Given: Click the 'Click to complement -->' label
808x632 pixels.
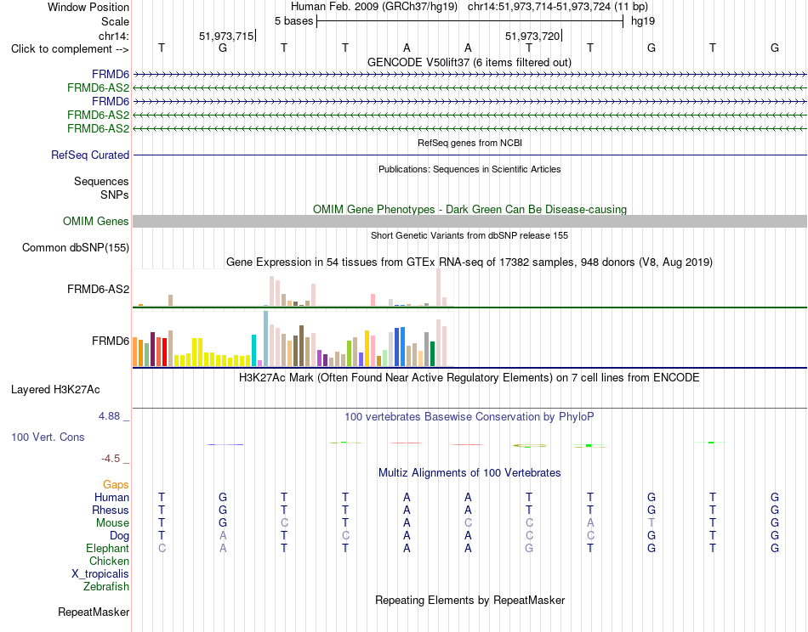Looking at the screenshot, I should pos(70,49).
